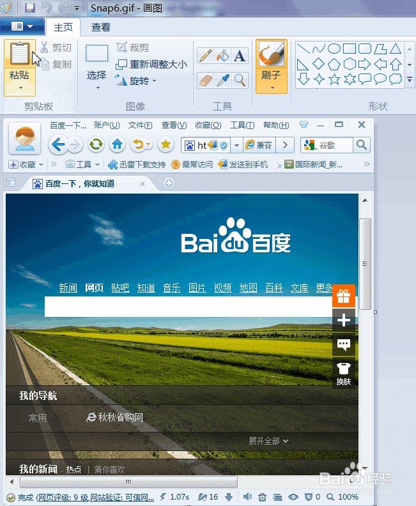Choose the Rounded rectangle shape
Image resolution: width=416 pixels, height=506 pixels.
coord(365,49)
